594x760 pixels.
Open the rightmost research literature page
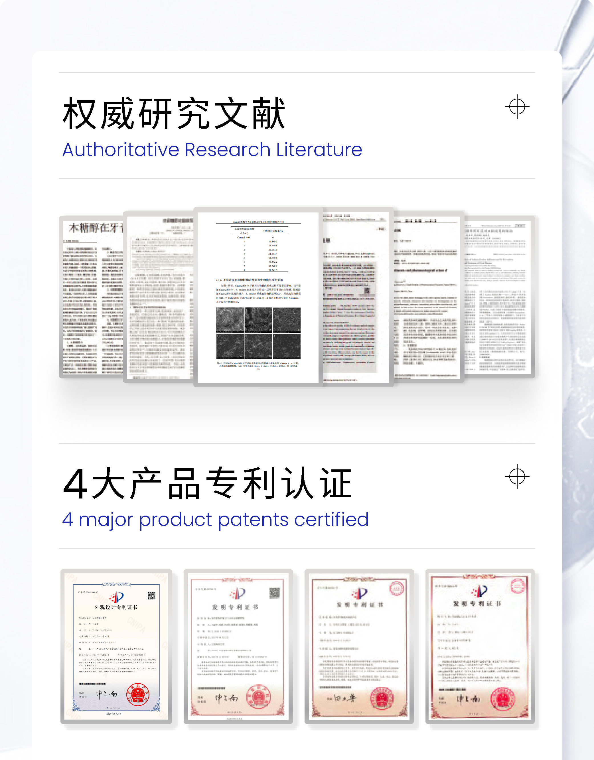point(500,297)
